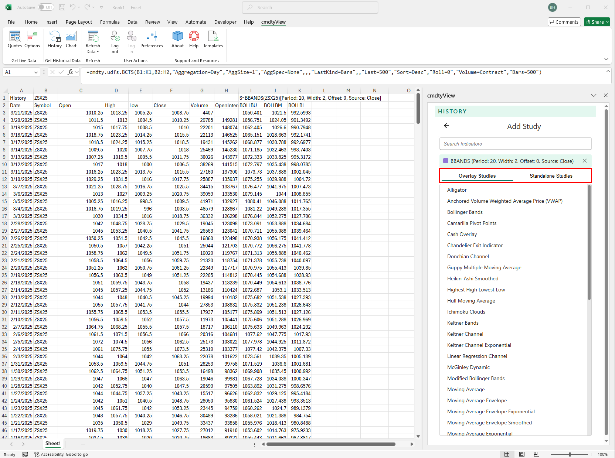Select cell A1 containing History
The width and height of the screenshot is (615, 458).
pos(21,98)
